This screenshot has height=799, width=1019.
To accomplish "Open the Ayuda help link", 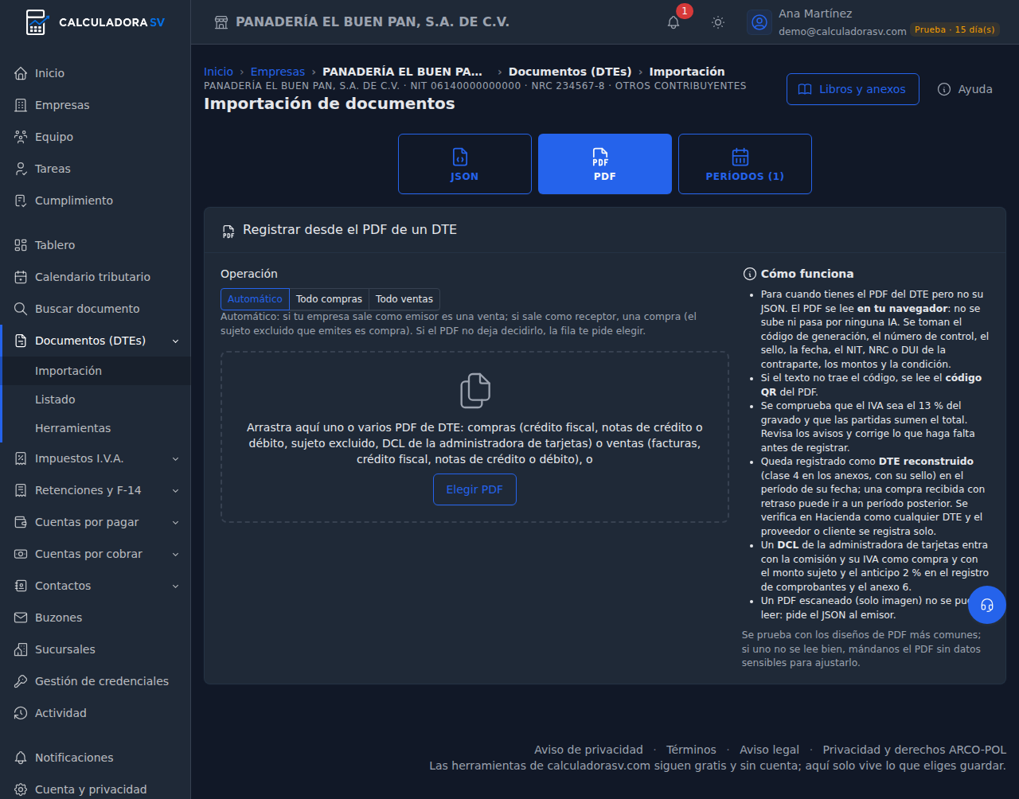I will click(x=965, y=89).
